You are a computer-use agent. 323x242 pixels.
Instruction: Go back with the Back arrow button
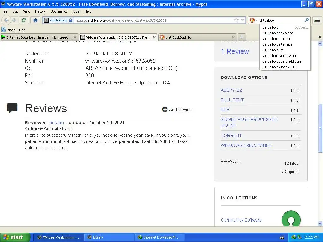click(x=6, y=20)
